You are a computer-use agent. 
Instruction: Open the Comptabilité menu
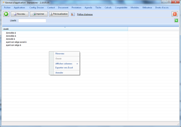click(121, 8)
